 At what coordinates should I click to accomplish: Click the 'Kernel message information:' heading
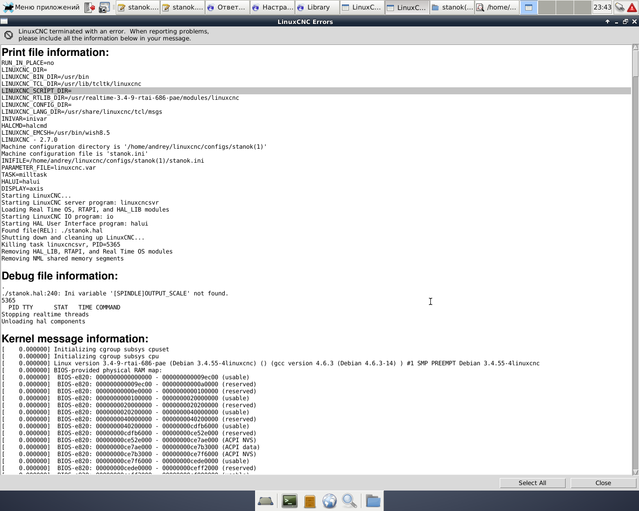[75, 339]
